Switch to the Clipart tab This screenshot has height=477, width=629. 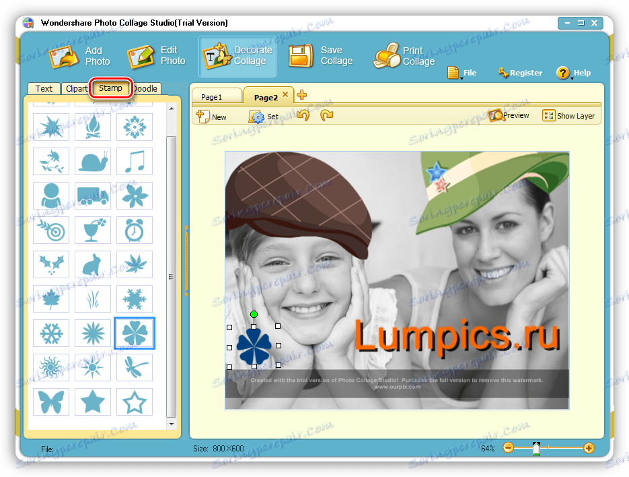pyautogui.click(x=76, y=88)
